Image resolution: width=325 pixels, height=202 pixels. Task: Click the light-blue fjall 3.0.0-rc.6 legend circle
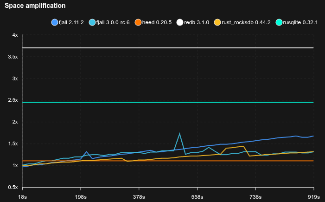coord(92,22)
